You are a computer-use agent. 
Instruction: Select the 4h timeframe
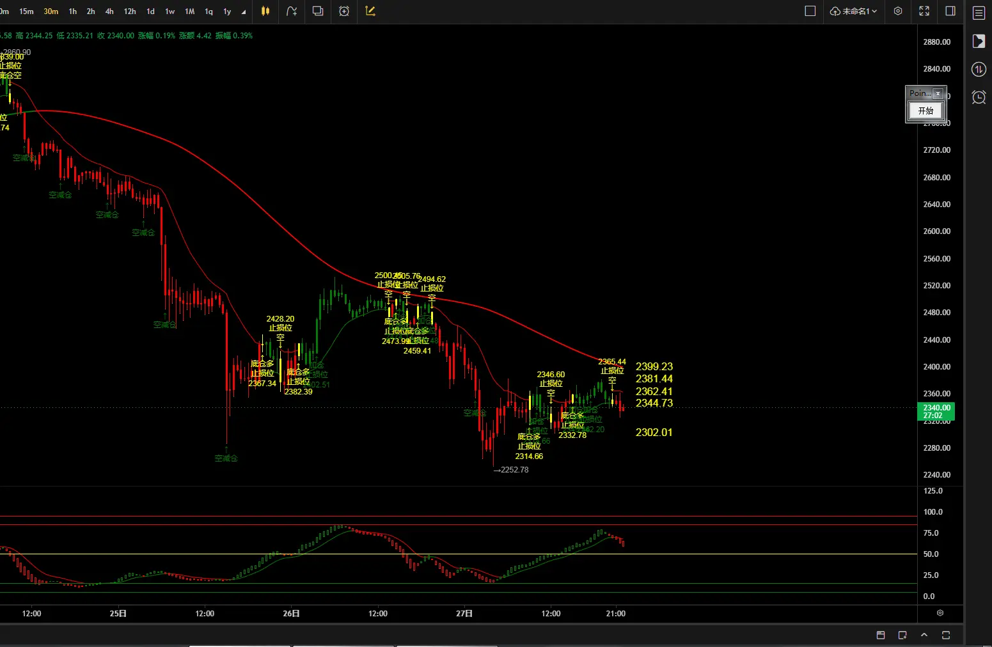pos(109,12)
